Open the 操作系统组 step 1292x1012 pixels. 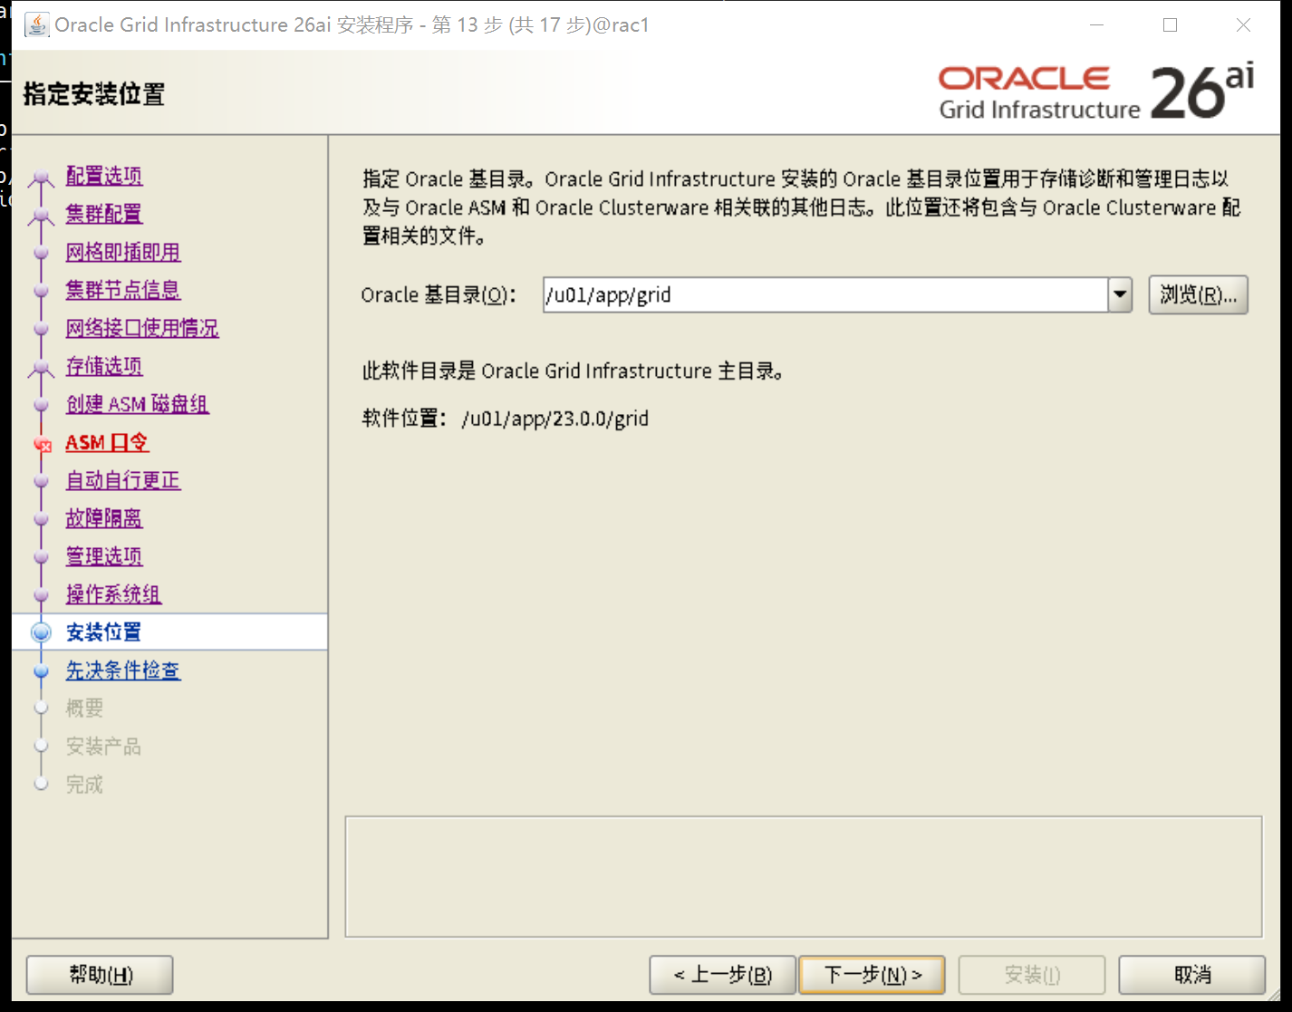pos(114,594)
